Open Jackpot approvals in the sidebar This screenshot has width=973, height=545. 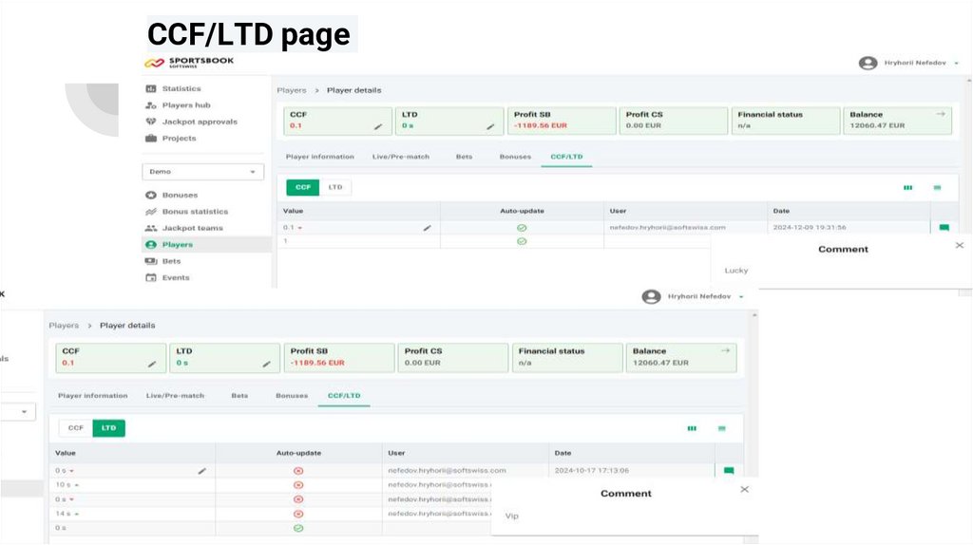click(x=200, y=122)
